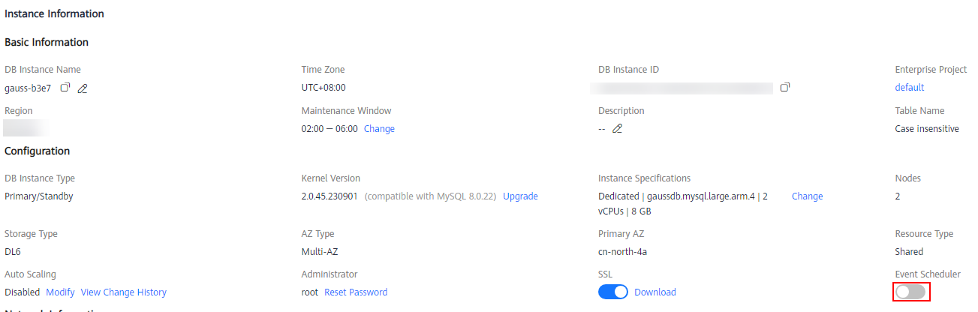Enable the Event Scheduler toggle
The height and width of the screenshot is (312, 978).
click(910, 292)
